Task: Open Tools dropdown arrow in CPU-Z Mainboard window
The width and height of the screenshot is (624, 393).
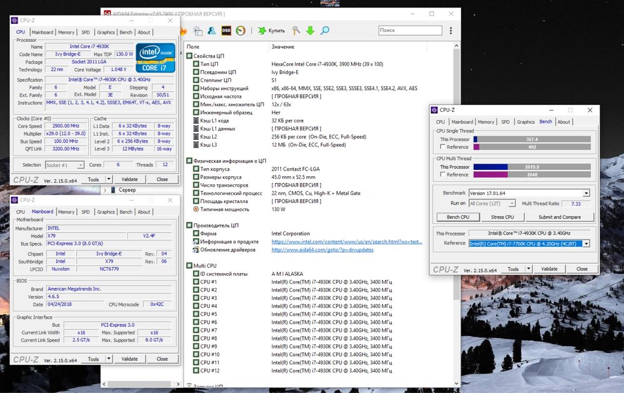Action: point(109,359)
